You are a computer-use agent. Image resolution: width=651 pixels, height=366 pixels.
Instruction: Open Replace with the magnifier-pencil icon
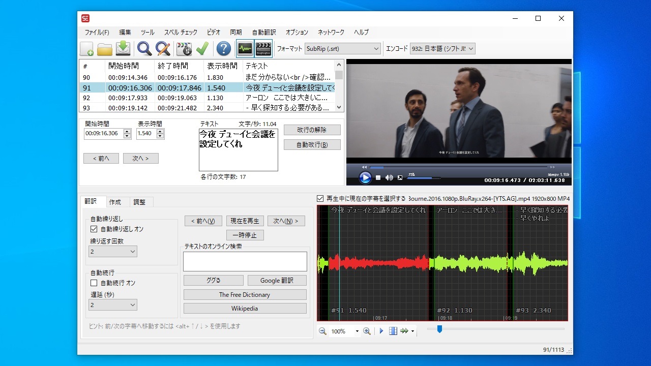163,49
